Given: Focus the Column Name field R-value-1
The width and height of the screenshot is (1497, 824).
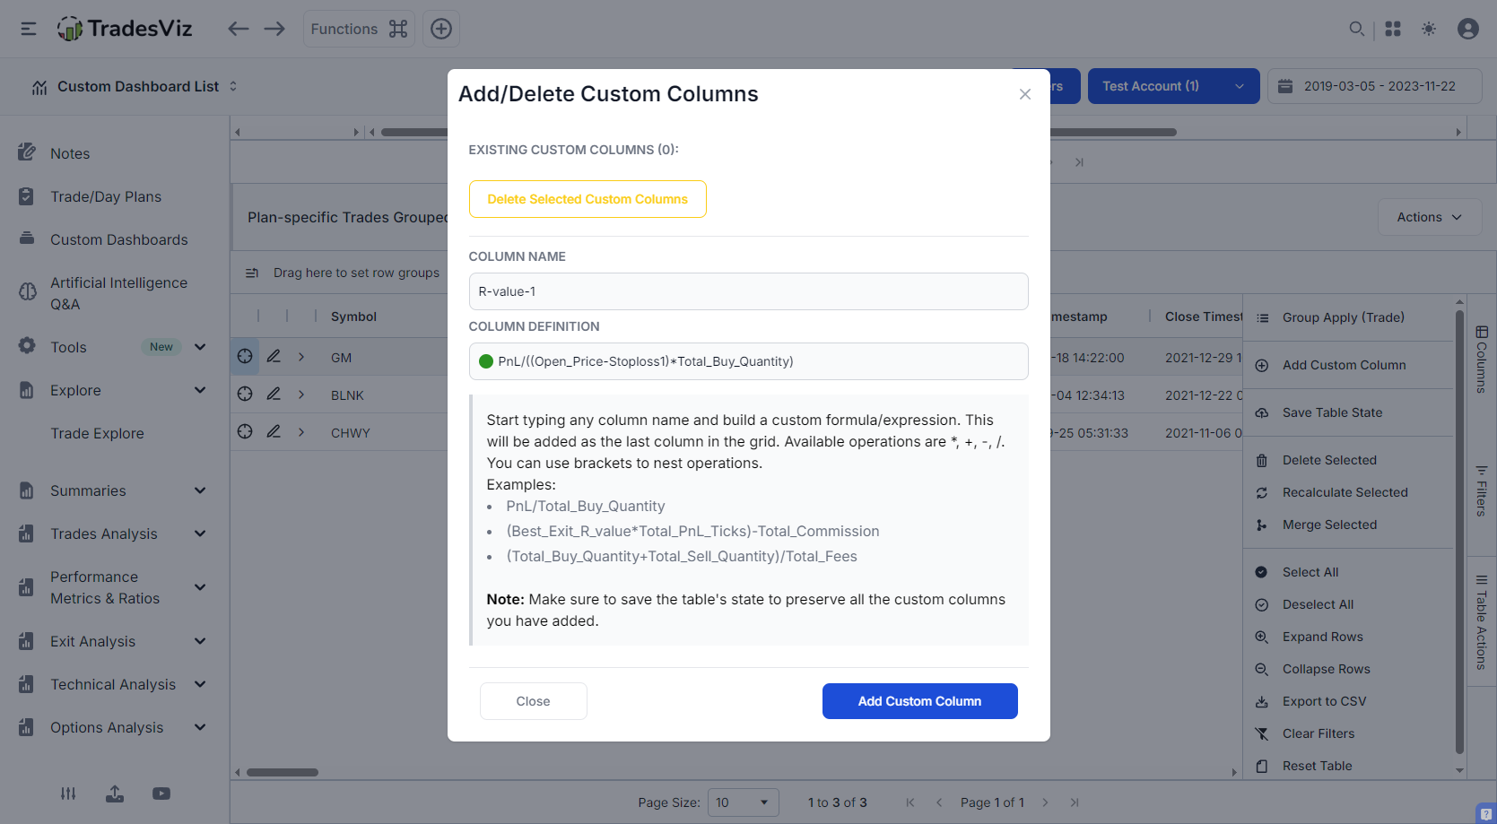Looking at the screenshot, I should (x=748, y=291).
